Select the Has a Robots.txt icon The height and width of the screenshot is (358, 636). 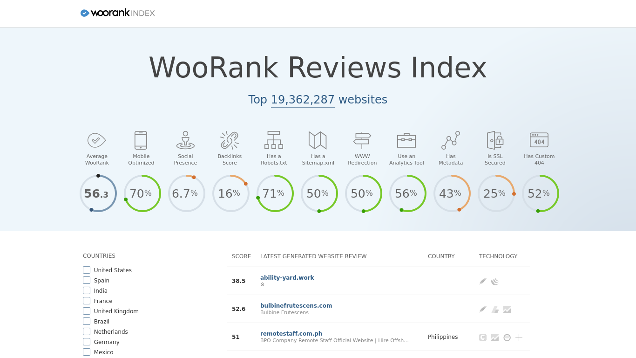(274, 140)
